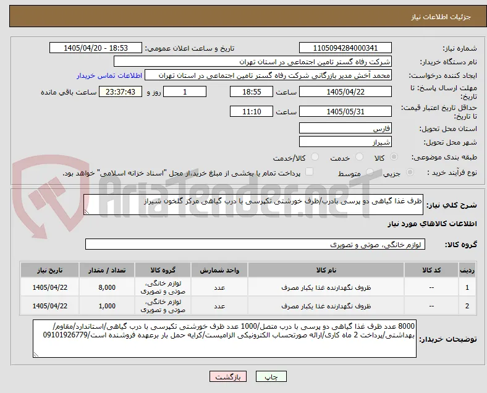Screen dimensions: 487x393
Task: Toggle the اسناد خزانه اسلامی payment checkbox
Action: tap(310, 172)
